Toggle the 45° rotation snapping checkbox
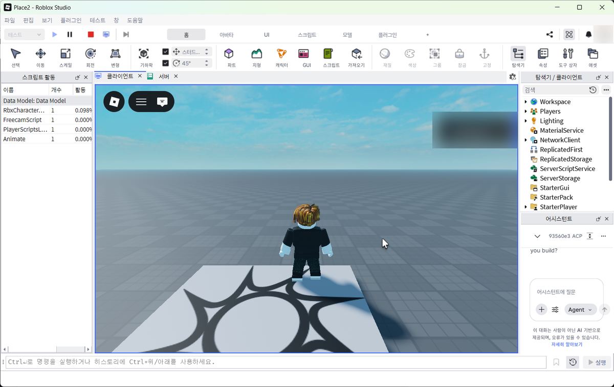This screenshot has width=614, height=387. coord(165,63)
